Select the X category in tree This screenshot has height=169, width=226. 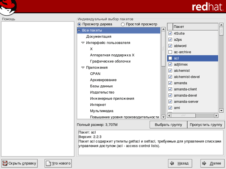(x=91, y=49)
